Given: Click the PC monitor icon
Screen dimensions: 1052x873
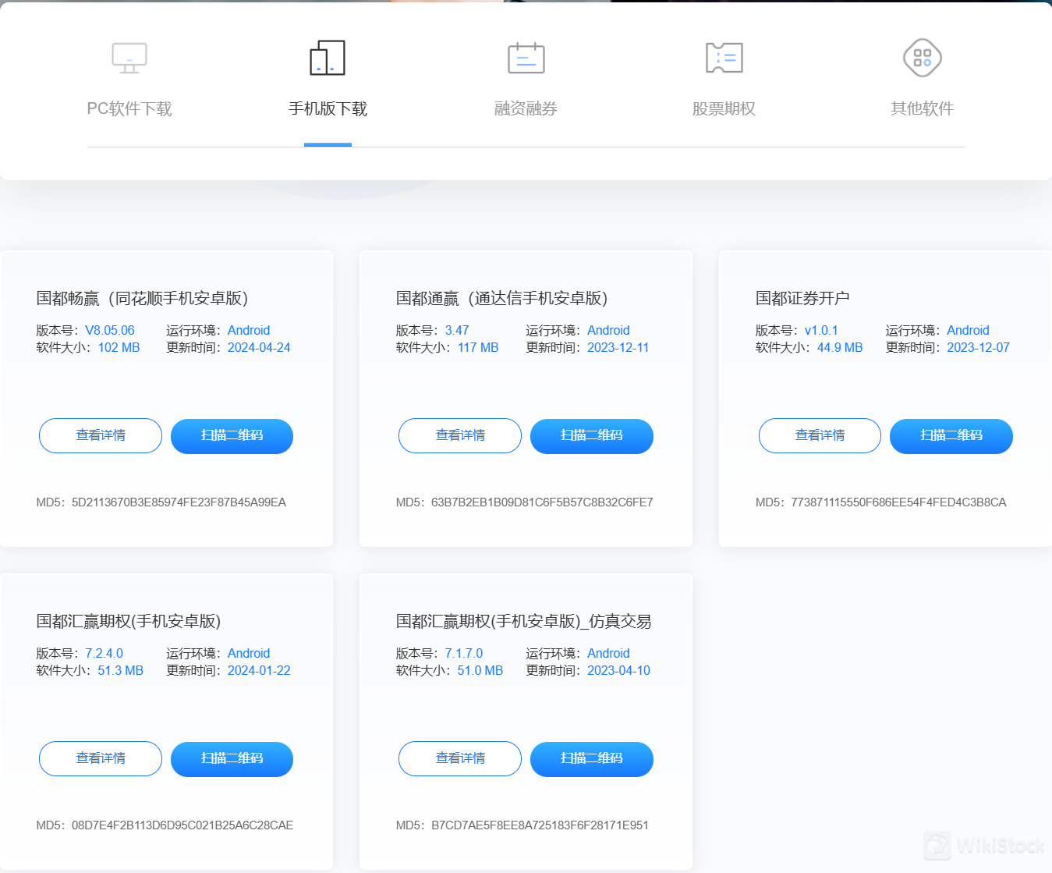Looking at the screenshot, I should pyautogui.click(x=129, y=58).
